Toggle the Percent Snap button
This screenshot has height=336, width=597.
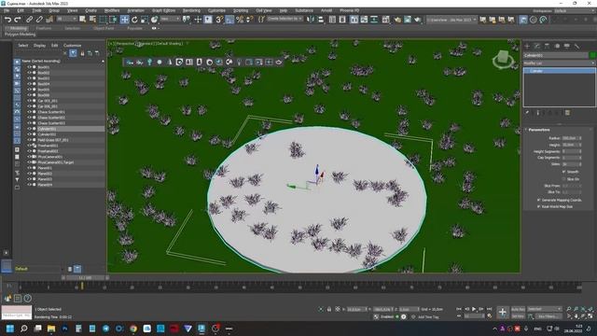(x=240, y=20)
